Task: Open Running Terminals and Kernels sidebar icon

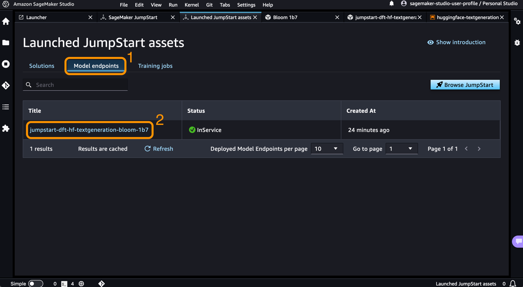Action: tap(6, 64)
